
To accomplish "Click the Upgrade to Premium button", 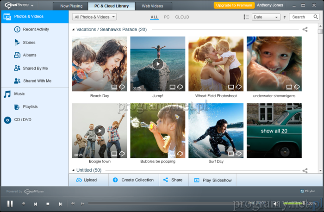I will click(x=234, y=5).
